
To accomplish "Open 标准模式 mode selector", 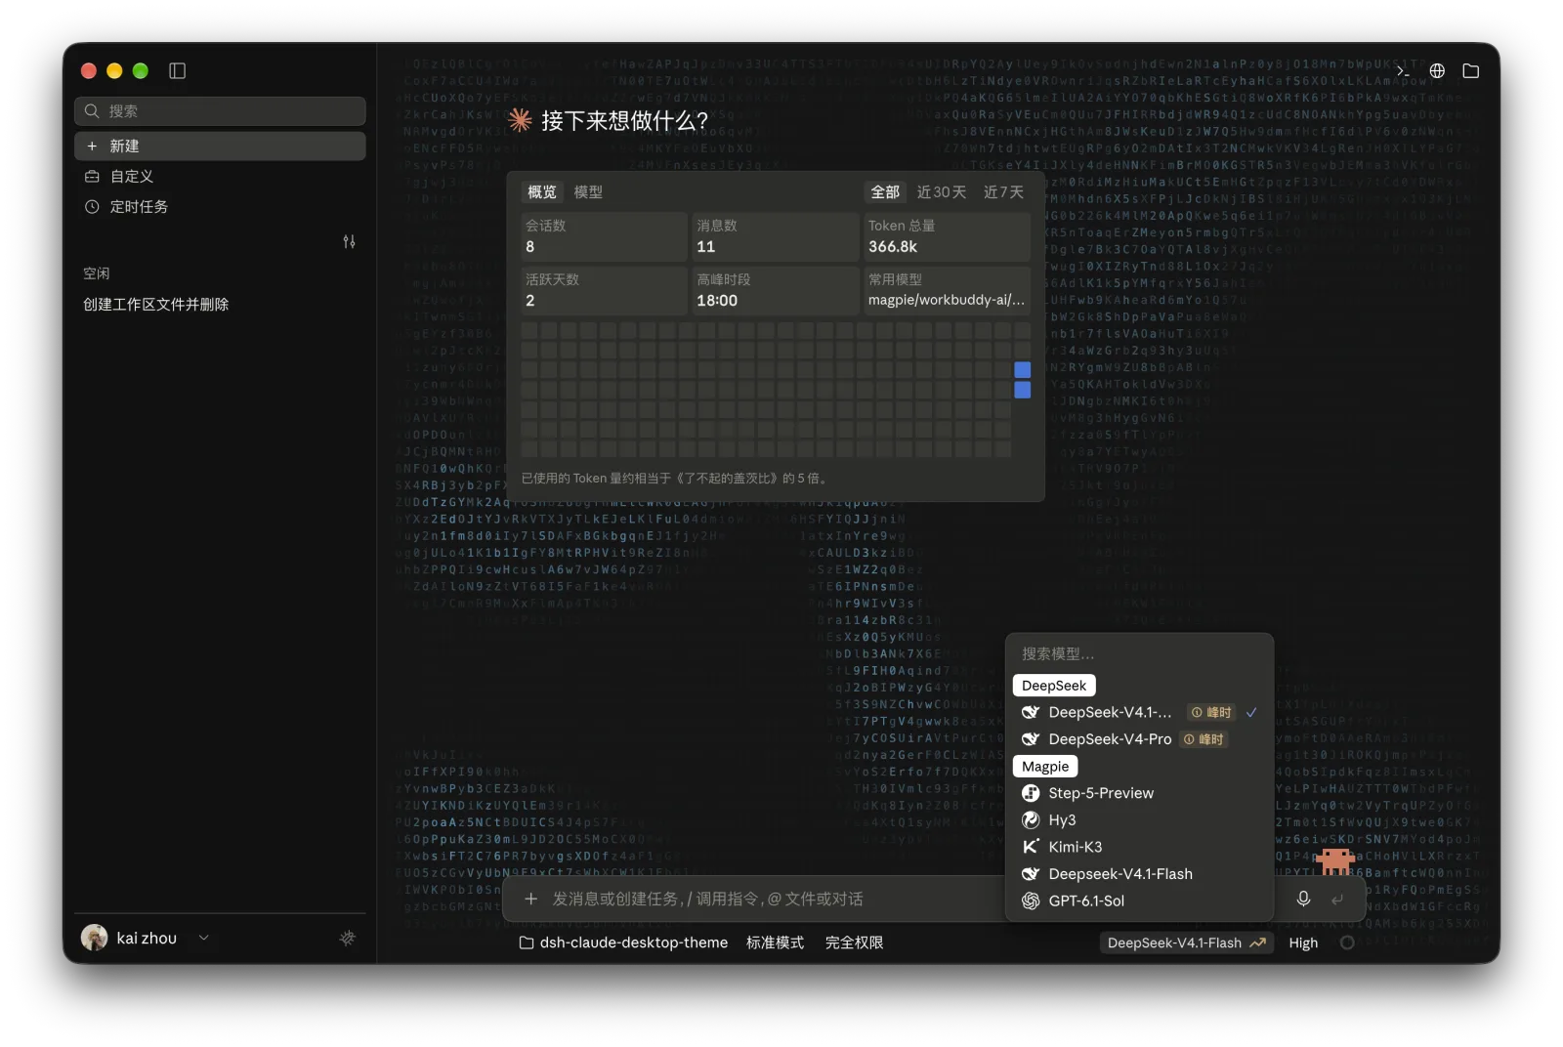I will (775, 942).
